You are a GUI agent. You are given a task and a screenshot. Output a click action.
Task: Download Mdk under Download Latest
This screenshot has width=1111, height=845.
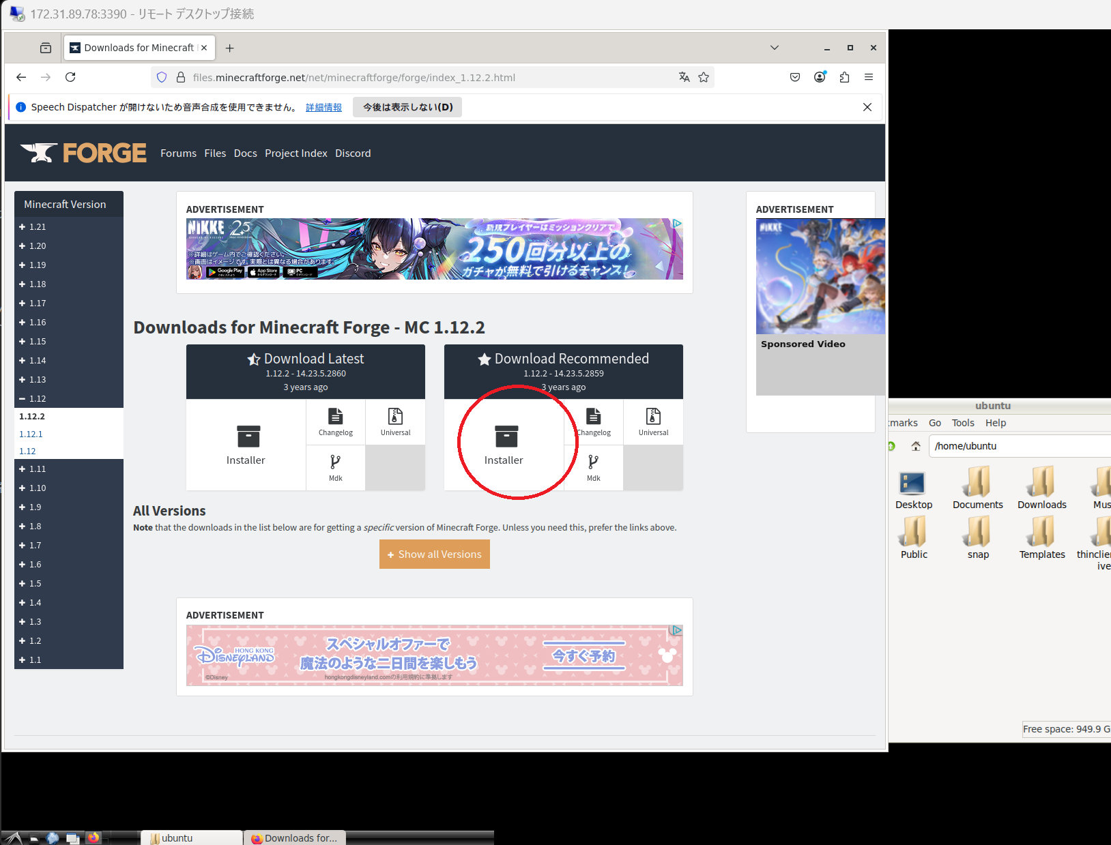click(336, 468)
